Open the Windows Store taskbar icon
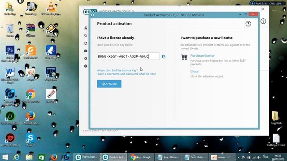Screen dimensions: 287x161 41,157
